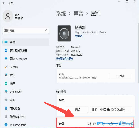
Task: Open 蓝牙和其他设备 settings
Action: pos(26,50)
